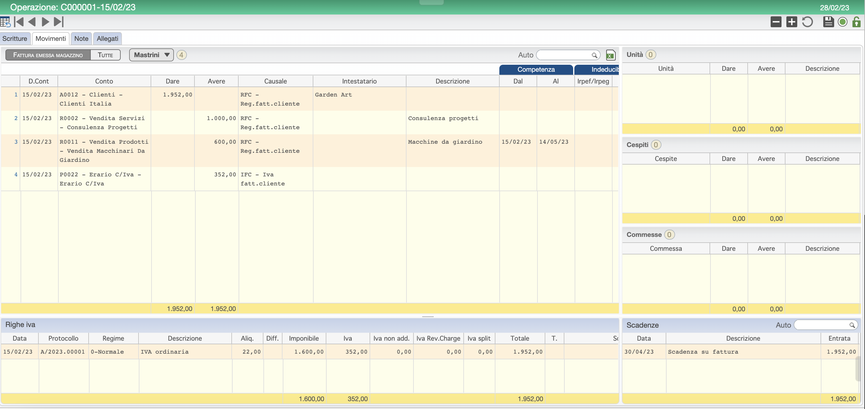Click the minus remove record icon
This screenshot has width=865, height=409.
776,22
